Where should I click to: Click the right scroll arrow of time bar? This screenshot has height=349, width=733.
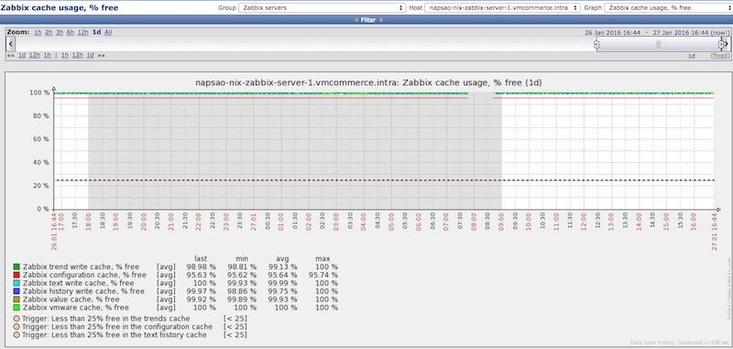click(x=727, y=44)
